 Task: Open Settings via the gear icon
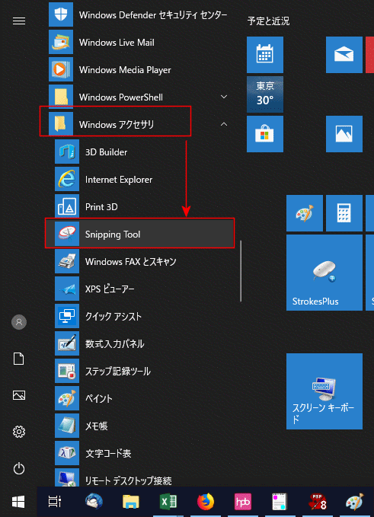tap(19, 432)
